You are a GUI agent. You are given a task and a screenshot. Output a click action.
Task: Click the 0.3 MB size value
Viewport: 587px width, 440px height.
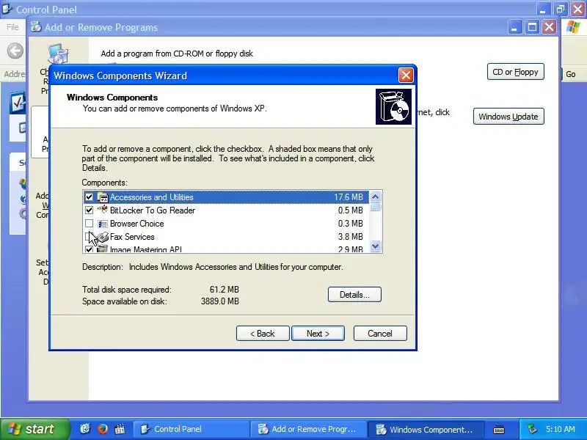point(351,224)
